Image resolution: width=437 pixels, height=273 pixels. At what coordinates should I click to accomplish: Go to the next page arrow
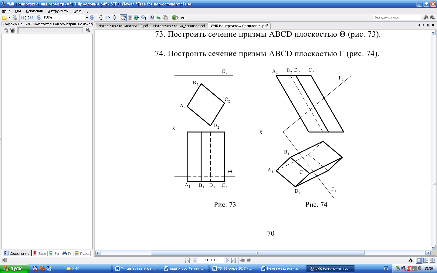point(227,260)
